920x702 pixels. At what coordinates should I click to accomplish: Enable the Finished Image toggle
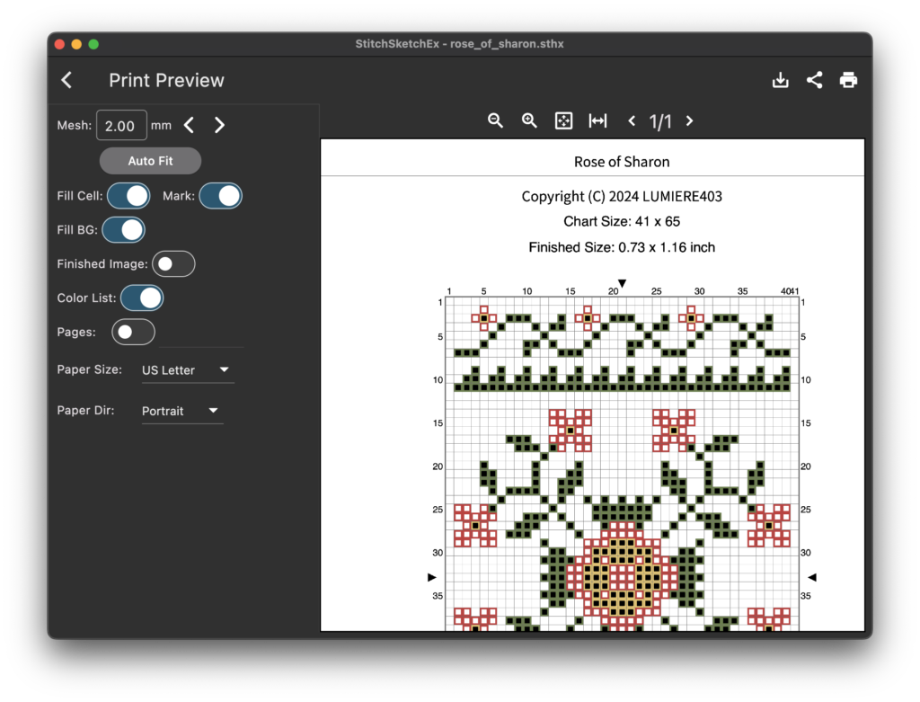173,263
